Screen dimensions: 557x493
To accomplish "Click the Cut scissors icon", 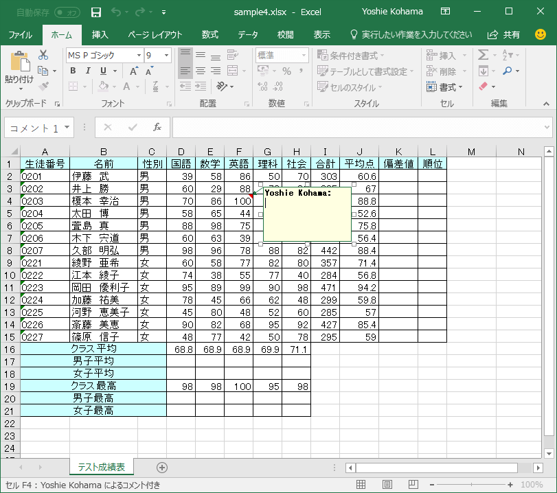I will [43, 55].
